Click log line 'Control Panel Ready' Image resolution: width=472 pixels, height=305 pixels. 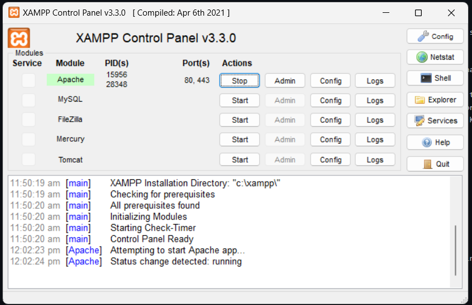tap(152, 239)
